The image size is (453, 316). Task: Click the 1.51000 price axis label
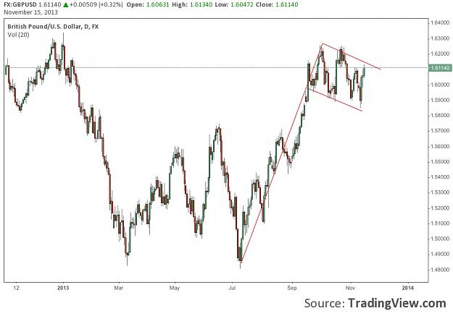[x=440, y=223]
